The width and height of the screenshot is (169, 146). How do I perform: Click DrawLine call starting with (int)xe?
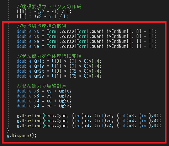pos(89,121)
